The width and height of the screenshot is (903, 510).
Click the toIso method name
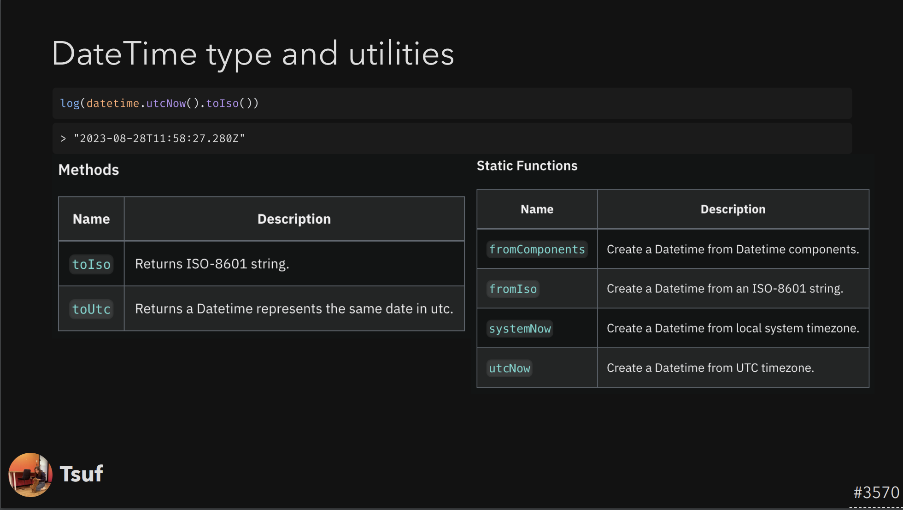coord(91,264)
